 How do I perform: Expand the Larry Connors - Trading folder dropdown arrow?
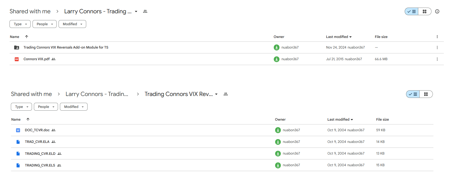136,11
